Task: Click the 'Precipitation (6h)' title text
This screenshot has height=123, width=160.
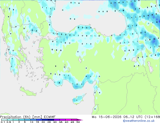Action: pyautogui.click(x=15, y=117)
